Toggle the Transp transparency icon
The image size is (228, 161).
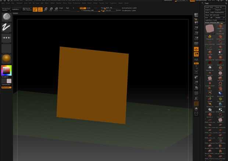click(196, 99)
